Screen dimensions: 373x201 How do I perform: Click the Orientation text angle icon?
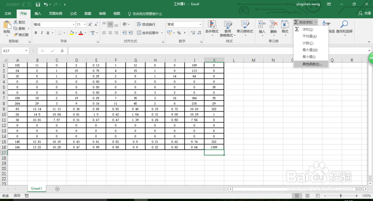pyautogui.click(x=125, y=25)
